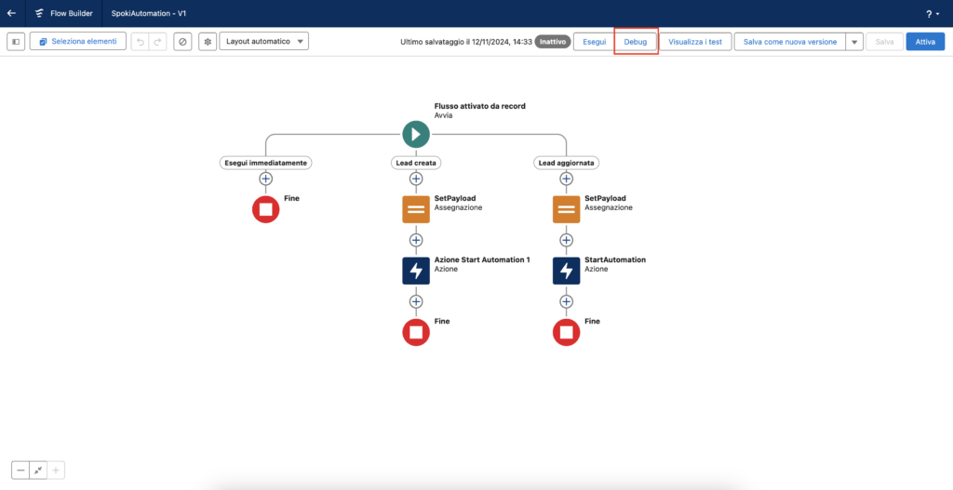953x490 pixels.
Task: Toggle the left toolbox panel
Action: tap(16, 42)
